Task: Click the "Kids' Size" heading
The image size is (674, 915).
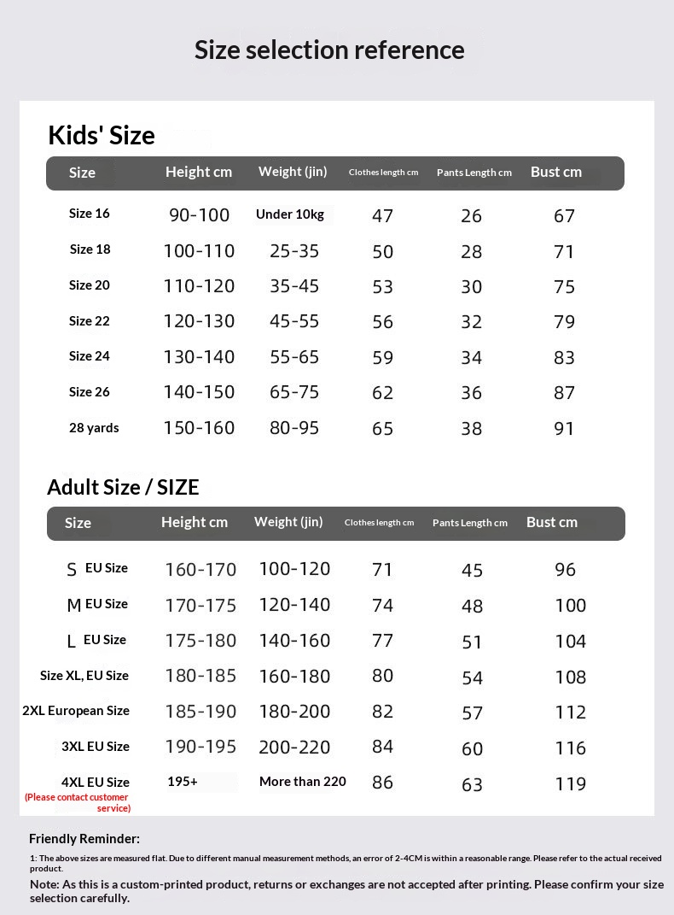Action: (x=101, y=135)
